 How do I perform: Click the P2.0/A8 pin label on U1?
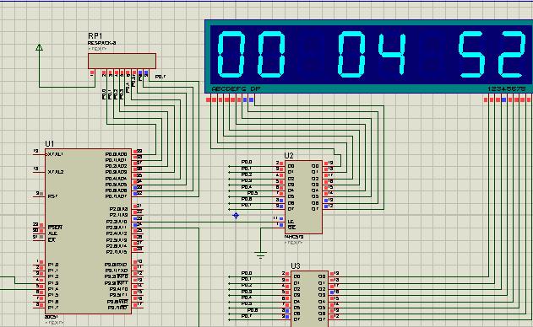pos(118,209)
